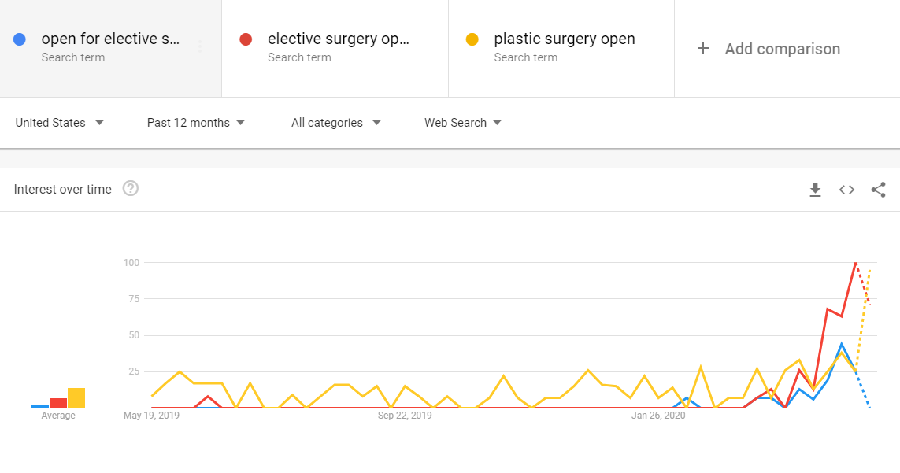This screenshot has width=900, height=473.
Task: Open the embed code icon
Action: 846,190
